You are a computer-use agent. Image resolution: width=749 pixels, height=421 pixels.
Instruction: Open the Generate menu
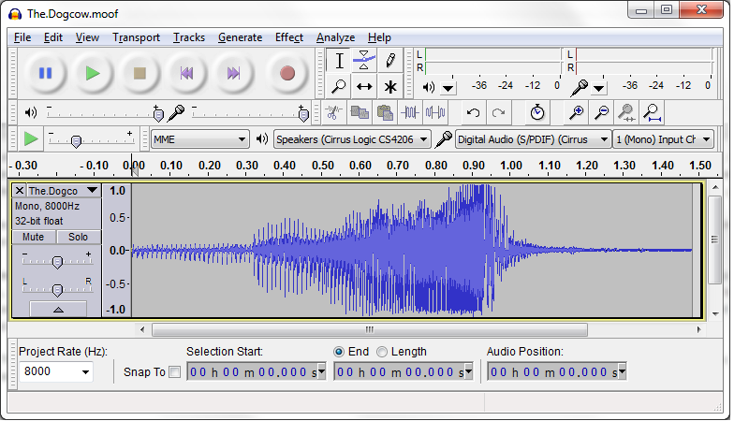pos(241,37)
